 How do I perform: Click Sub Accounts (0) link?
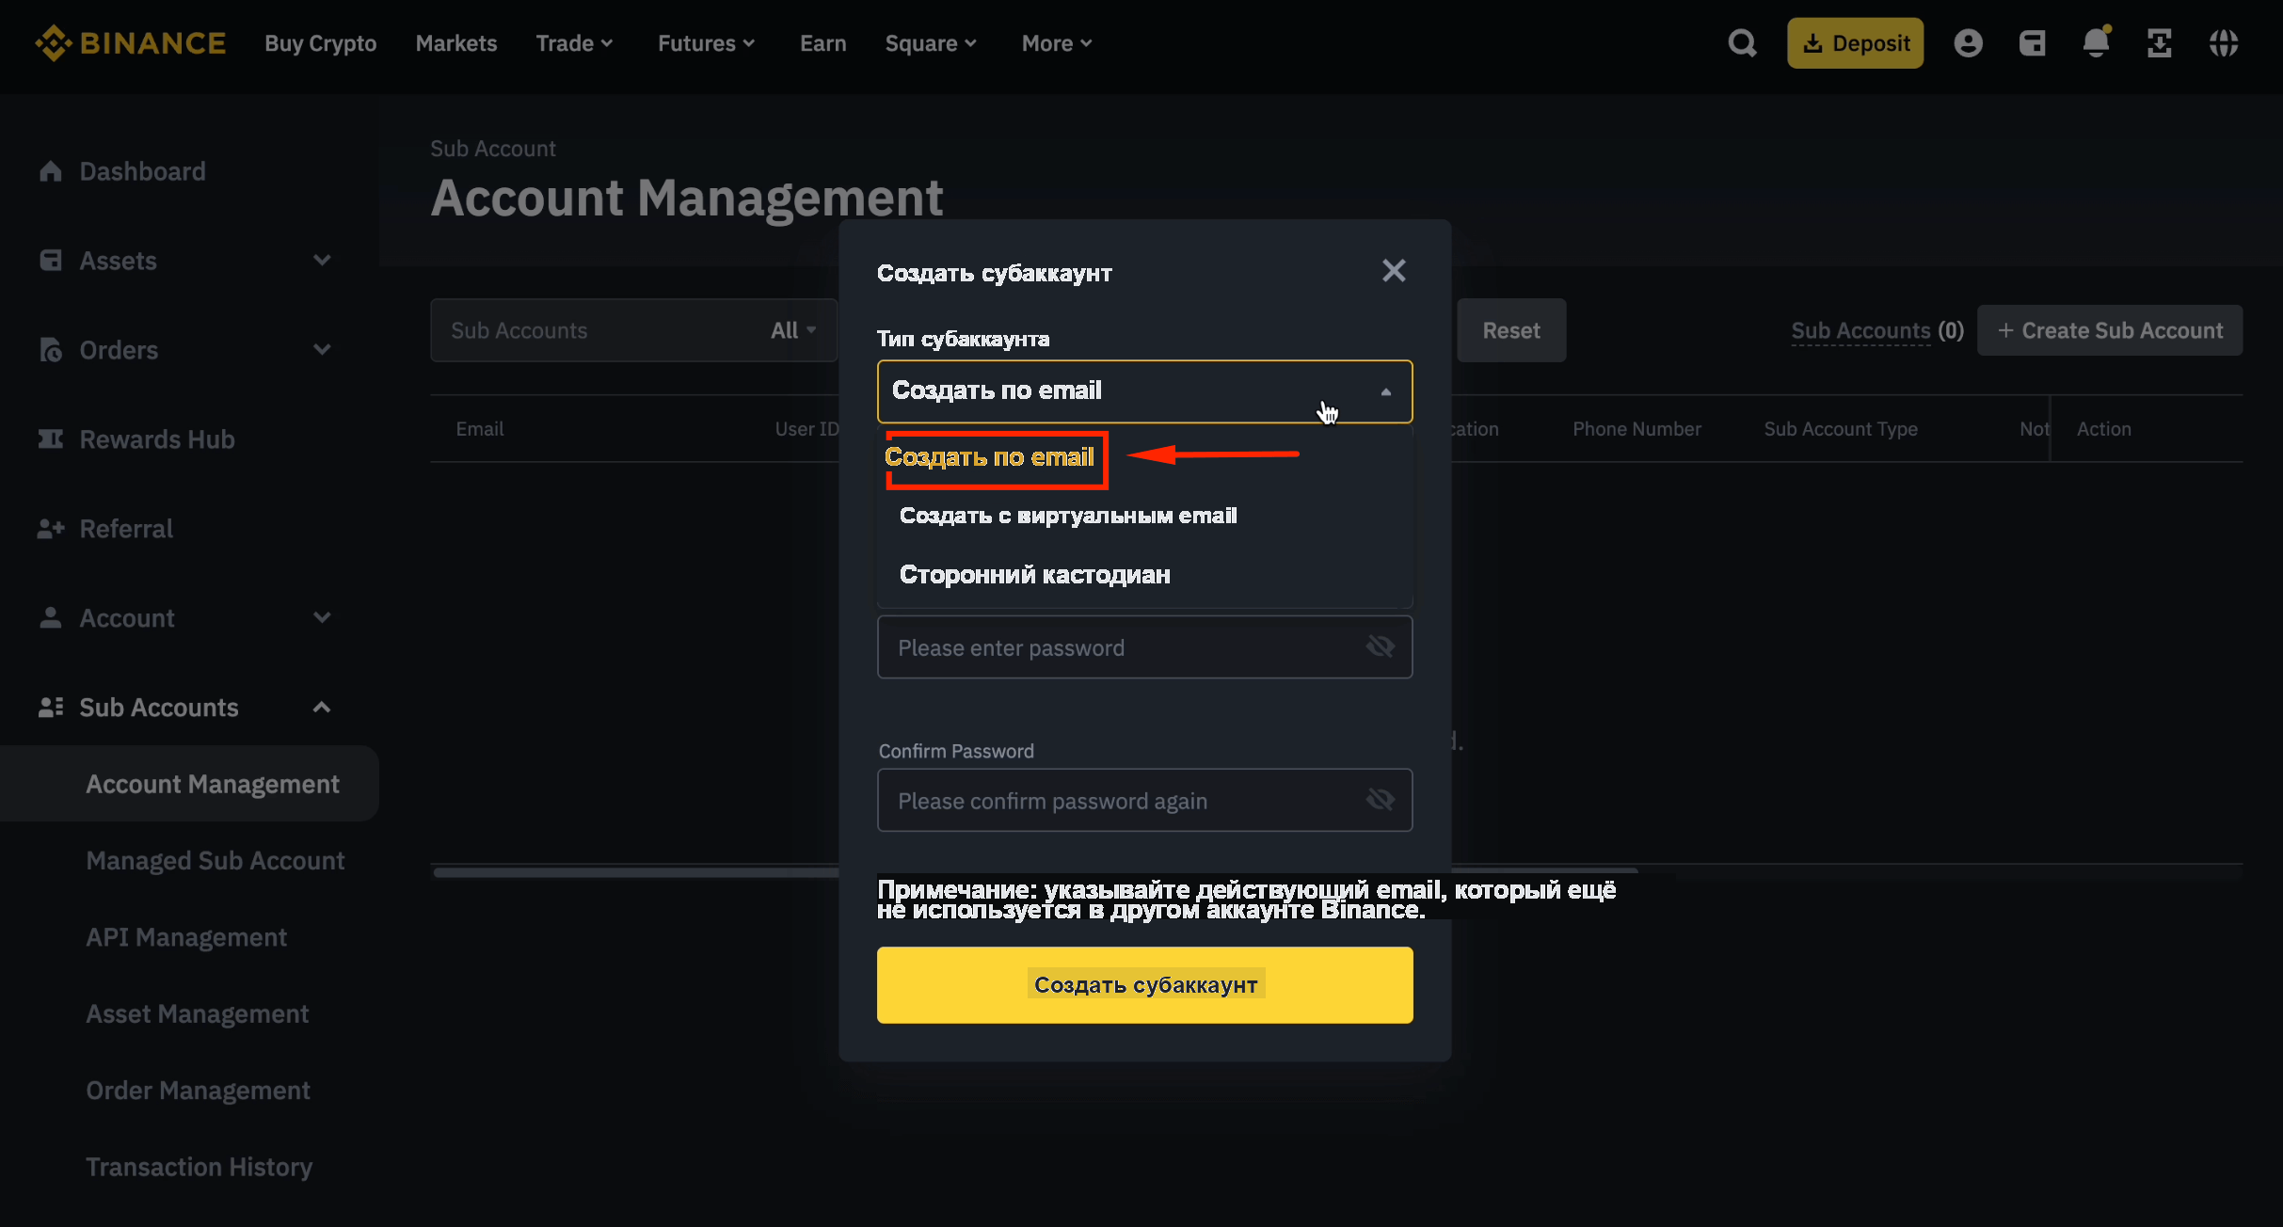click(x=1877, y=330)
